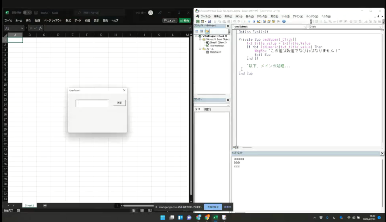Click Toggle Folders icon in project pane
Screen dimensions: 386x222
click(207, 31)
